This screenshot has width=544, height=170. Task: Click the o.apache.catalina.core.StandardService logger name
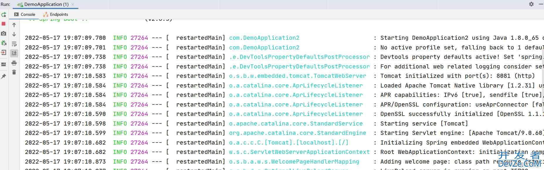tap(296, 123)
